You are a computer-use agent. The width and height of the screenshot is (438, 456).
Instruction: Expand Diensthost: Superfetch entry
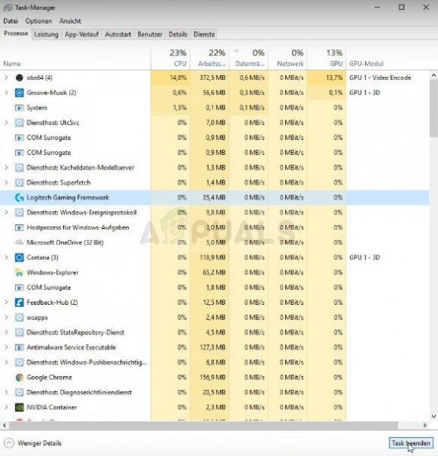6,182
